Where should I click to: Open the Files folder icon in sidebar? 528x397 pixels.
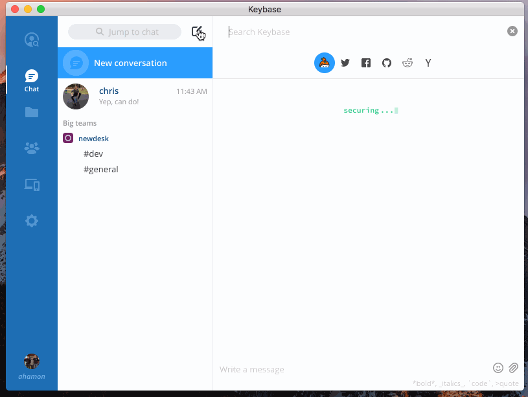pos(32,112)
